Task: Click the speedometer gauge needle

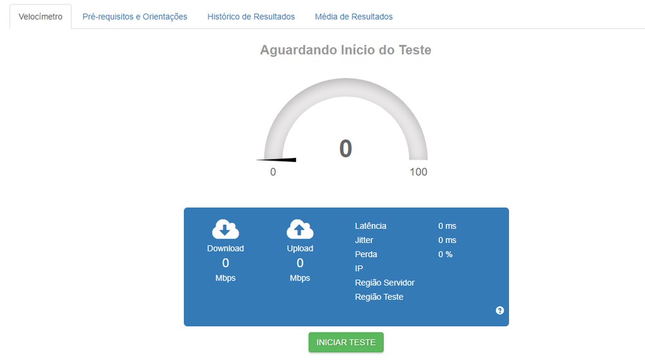Action: pyautogui.click(x=277, y=160)
